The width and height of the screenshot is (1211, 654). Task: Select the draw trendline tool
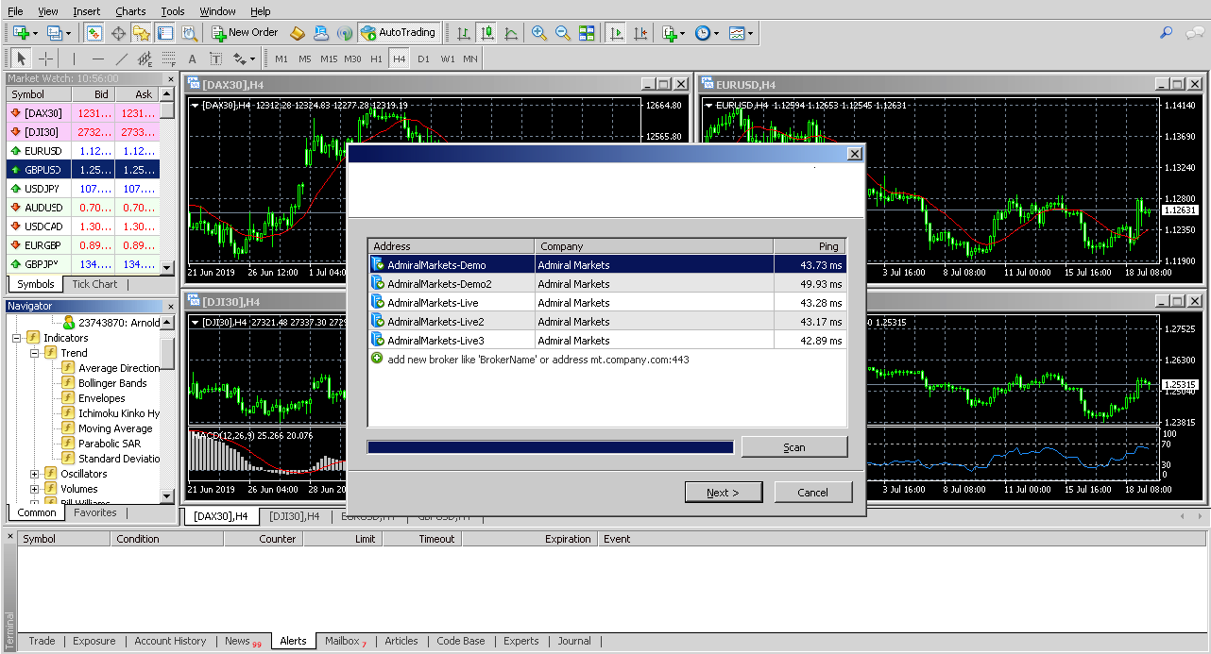point(121,59)
